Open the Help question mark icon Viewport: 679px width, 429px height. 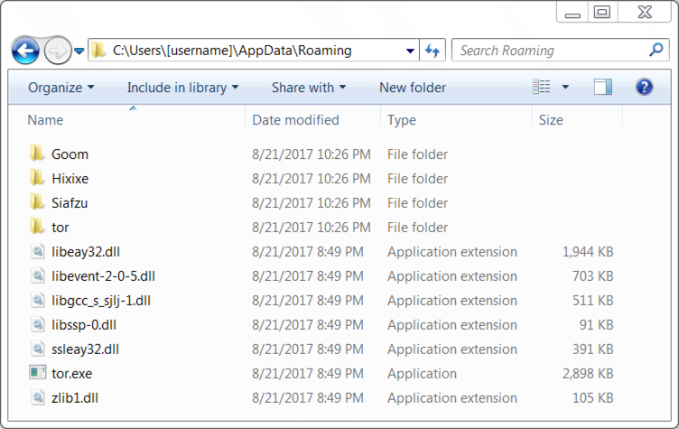click(x=644, y=87)
